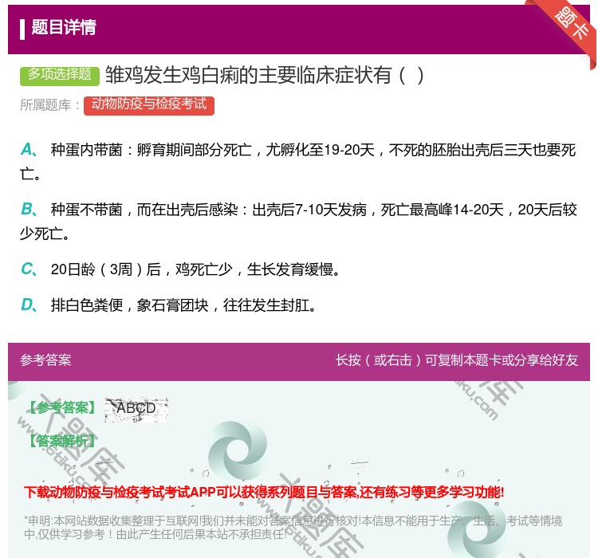This screenshot has width=598, height=558.
Task: Click the 【答案解析】 green label
Action: [62, 441]
